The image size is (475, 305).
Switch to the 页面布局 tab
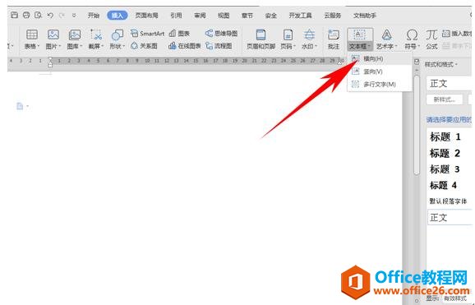click(146, 15)
